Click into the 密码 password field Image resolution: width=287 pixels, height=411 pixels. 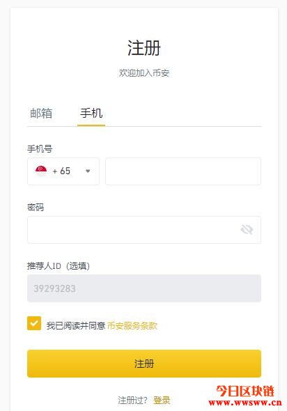144,230
